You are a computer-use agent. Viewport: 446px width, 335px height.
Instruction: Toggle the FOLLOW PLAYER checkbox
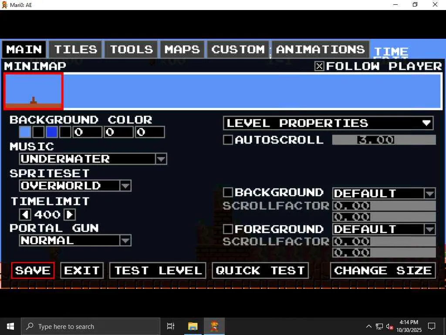click(x=319, y=66)
